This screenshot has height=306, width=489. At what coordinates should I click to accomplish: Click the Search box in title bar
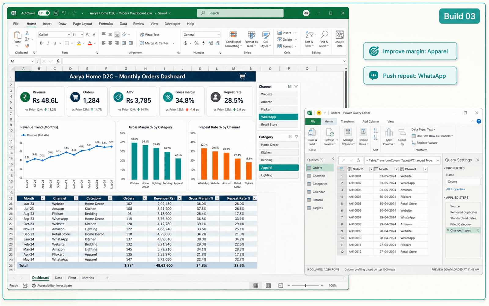click(x=240, y=13)
